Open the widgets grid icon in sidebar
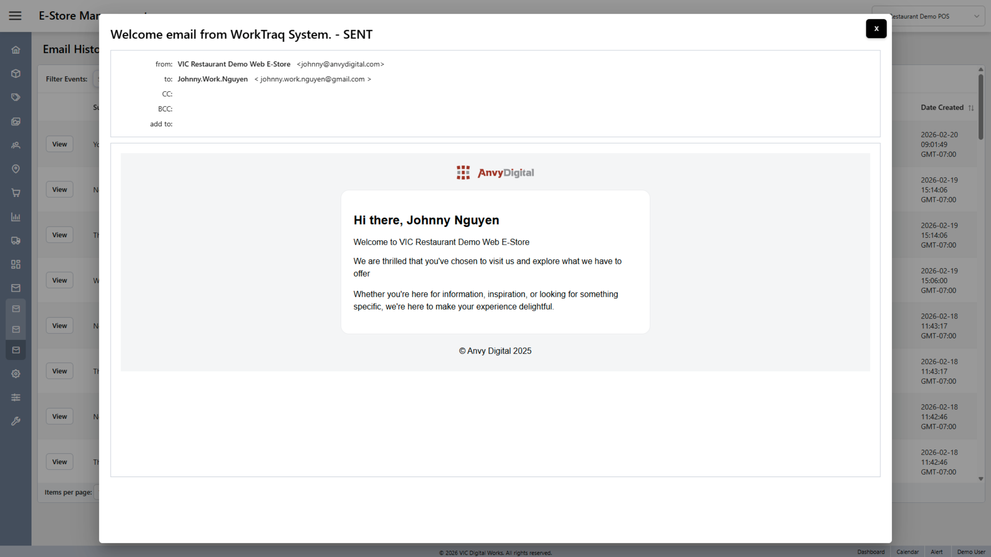This screenshot has height=557, width=991. (x=16, y=264)
